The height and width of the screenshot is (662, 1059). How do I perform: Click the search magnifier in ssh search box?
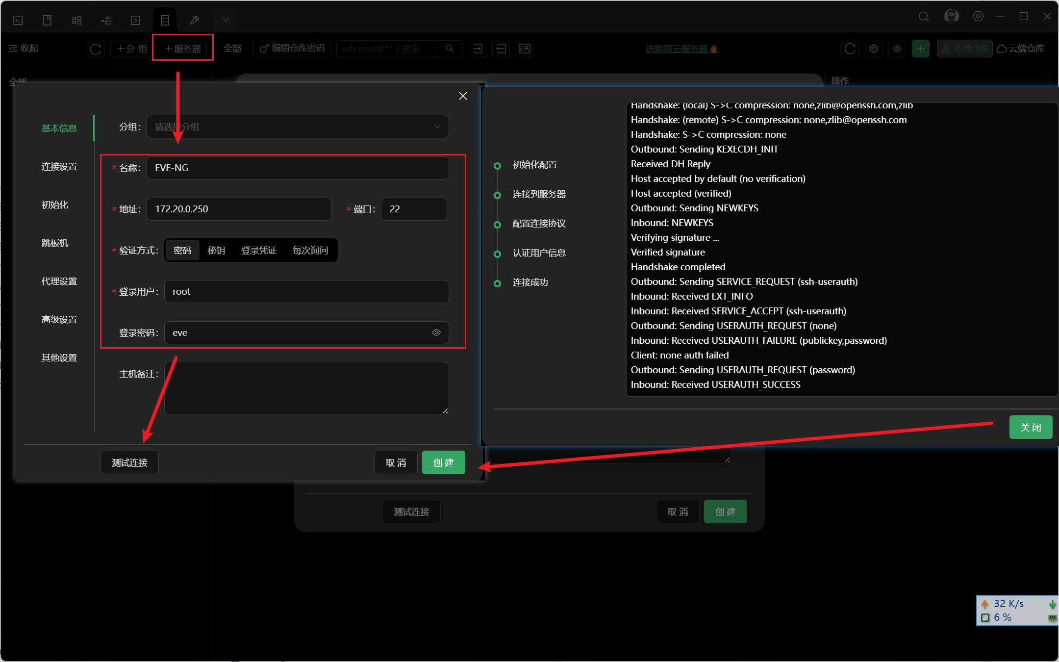pyautogui.click(x=450, y=49)
